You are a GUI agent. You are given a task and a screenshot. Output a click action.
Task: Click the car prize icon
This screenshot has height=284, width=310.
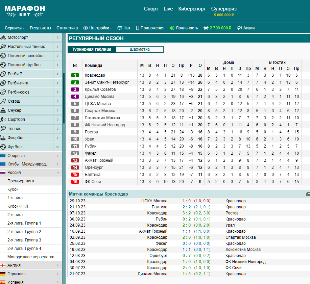click(206, 28)
